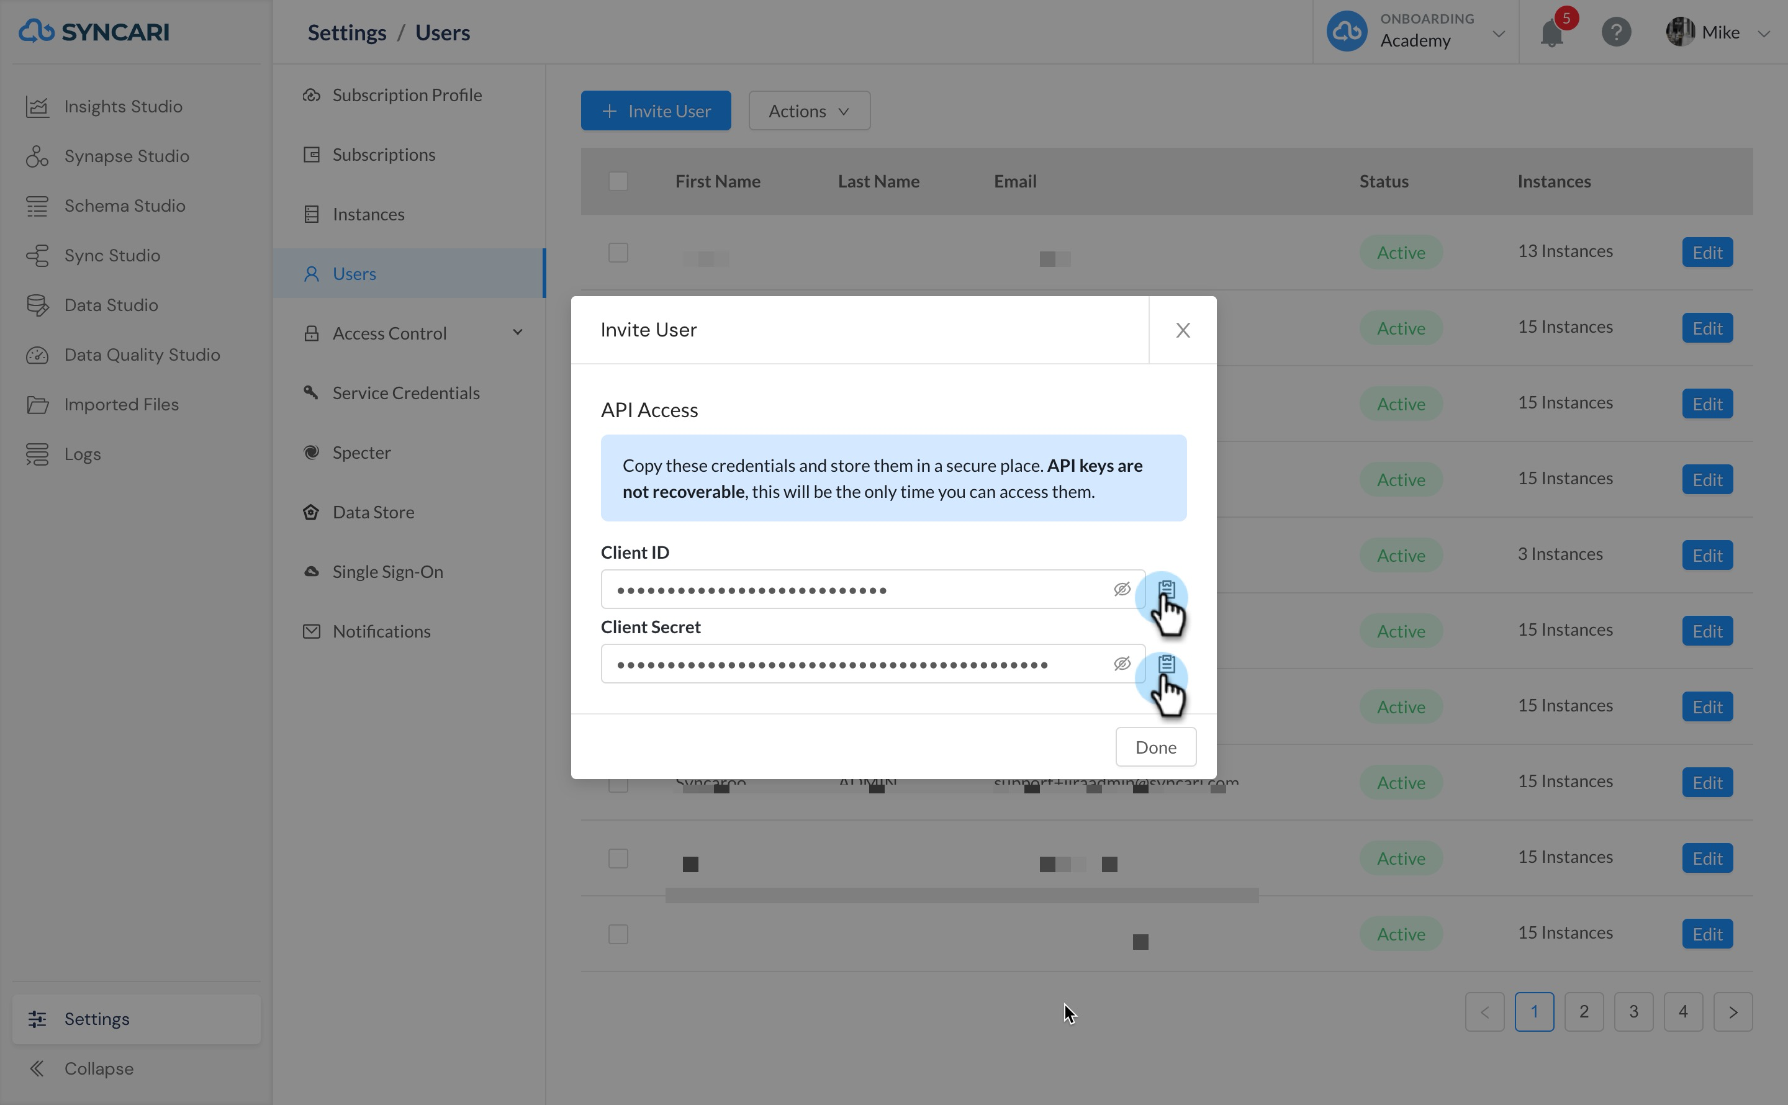Open Subscription Profile settings

409,95
